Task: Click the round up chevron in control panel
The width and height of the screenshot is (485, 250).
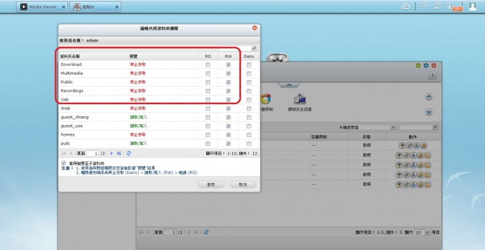Action: click(428, 97)
